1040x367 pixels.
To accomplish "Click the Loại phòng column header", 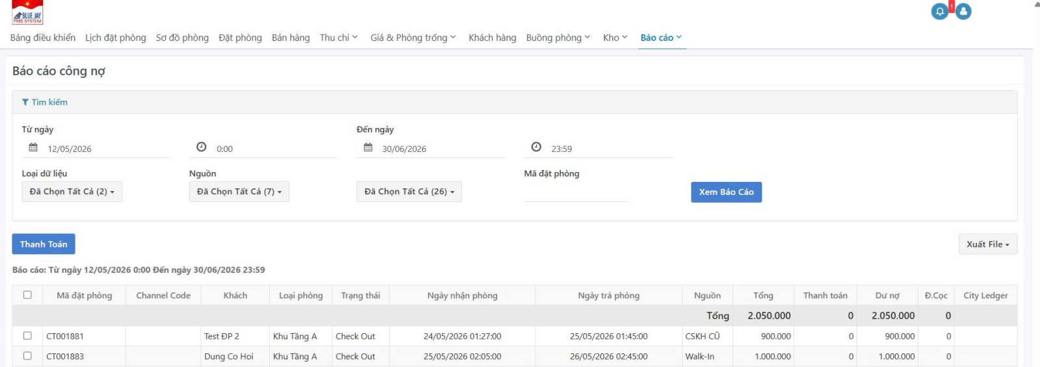I will (x=301, y=296).
